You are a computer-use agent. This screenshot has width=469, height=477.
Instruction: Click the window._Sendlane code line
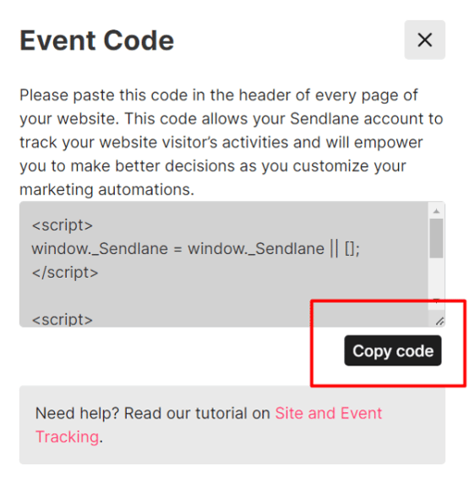(195, 248)
